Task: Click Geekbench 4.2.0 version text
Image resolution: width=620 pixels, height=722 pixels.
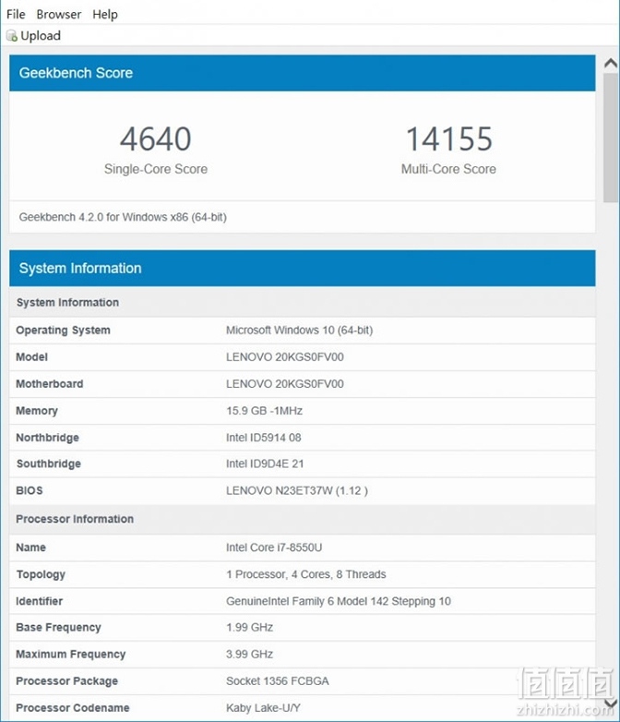Action: pos(123,217)
